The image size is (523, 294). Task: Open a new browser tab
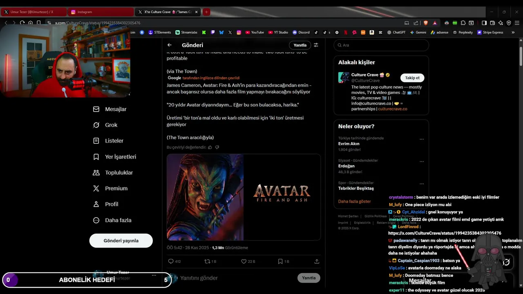206,12
